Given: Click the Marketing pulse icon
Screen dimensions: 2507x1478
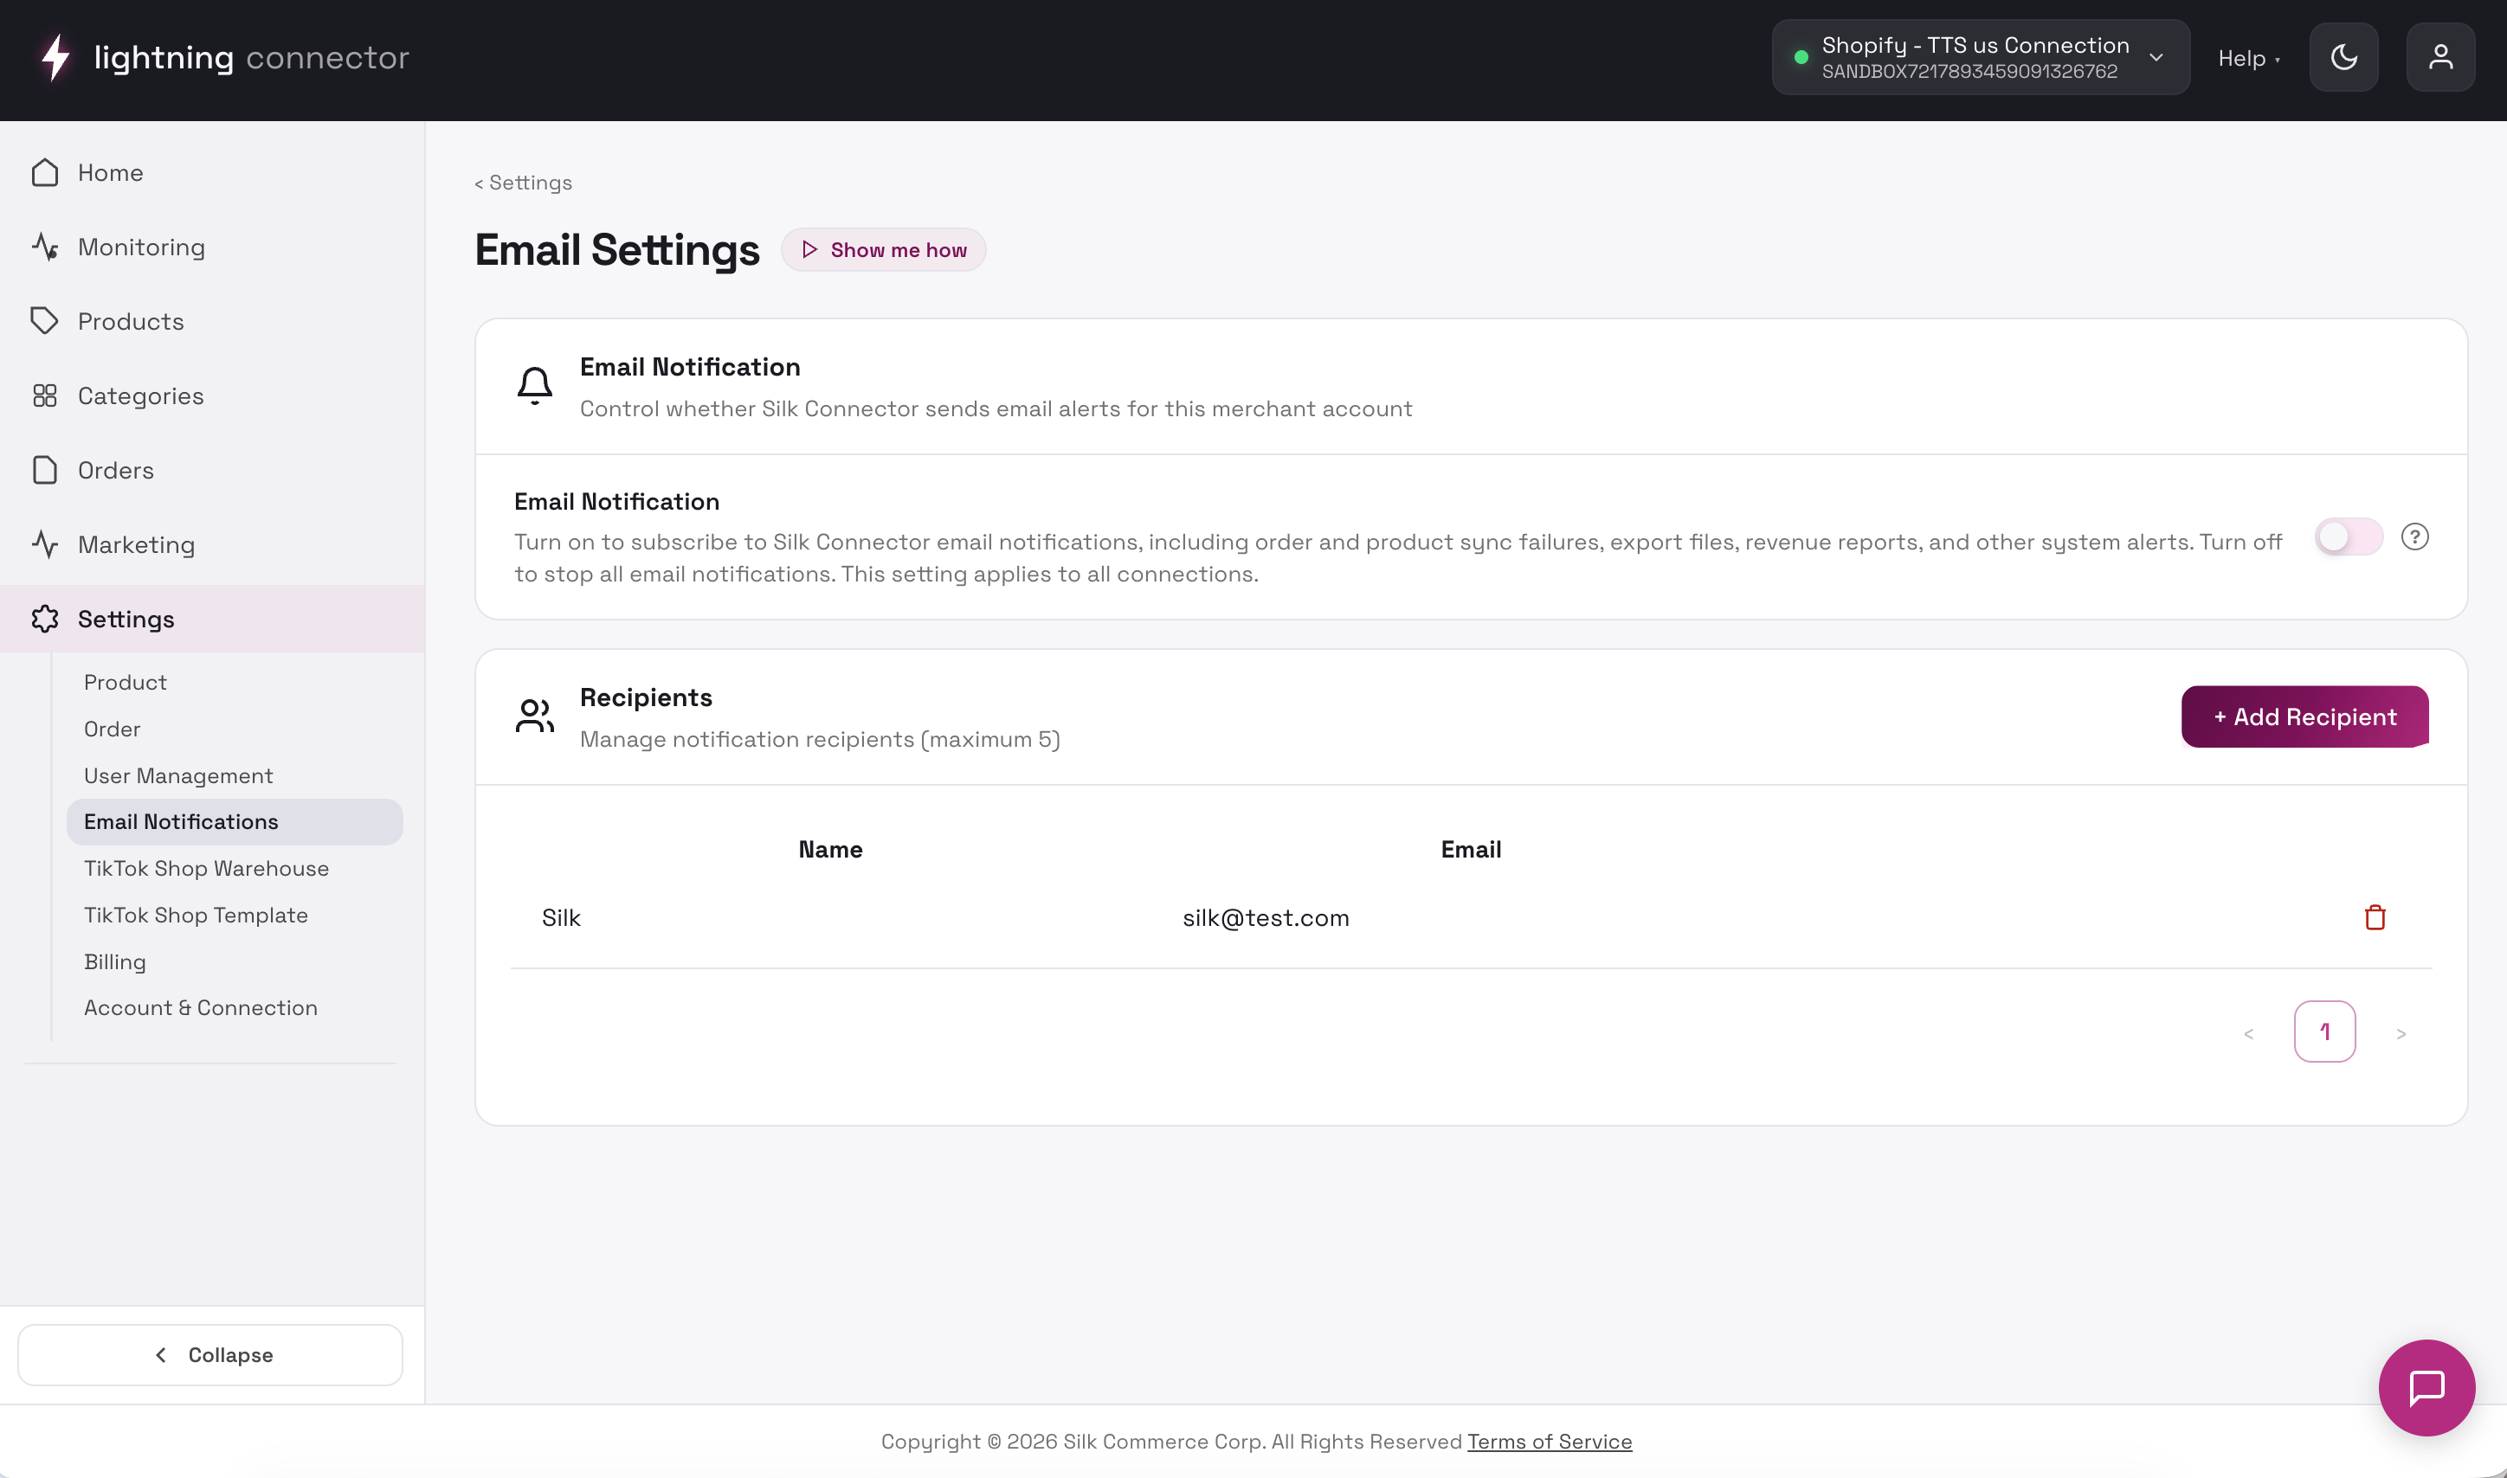Looking at the screenshot, I should click(x=45, y=543).
